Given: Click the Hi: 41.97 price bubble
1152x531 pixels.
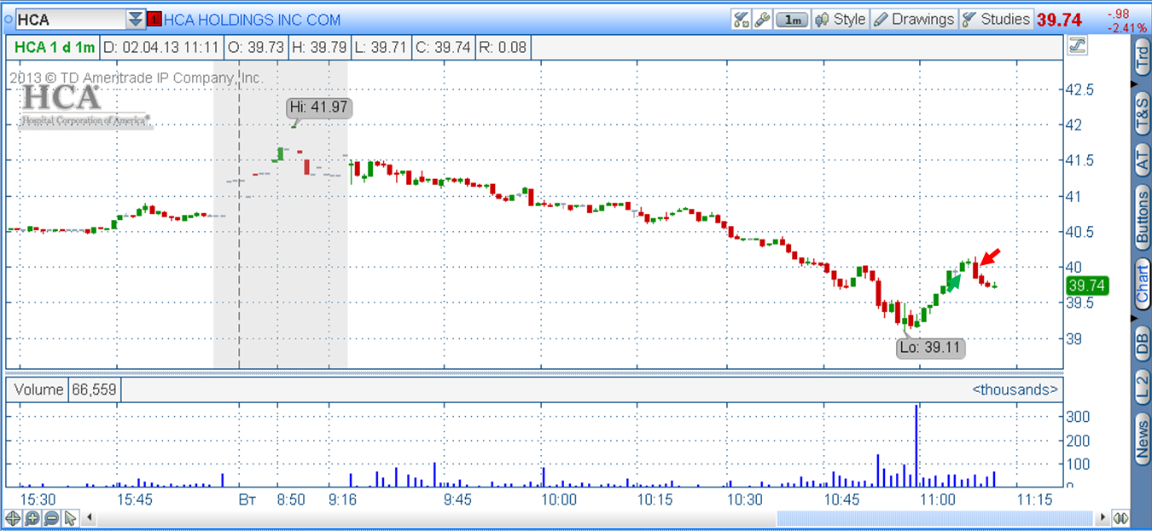Looking at the screenshot, I should (x=318, y=107).
